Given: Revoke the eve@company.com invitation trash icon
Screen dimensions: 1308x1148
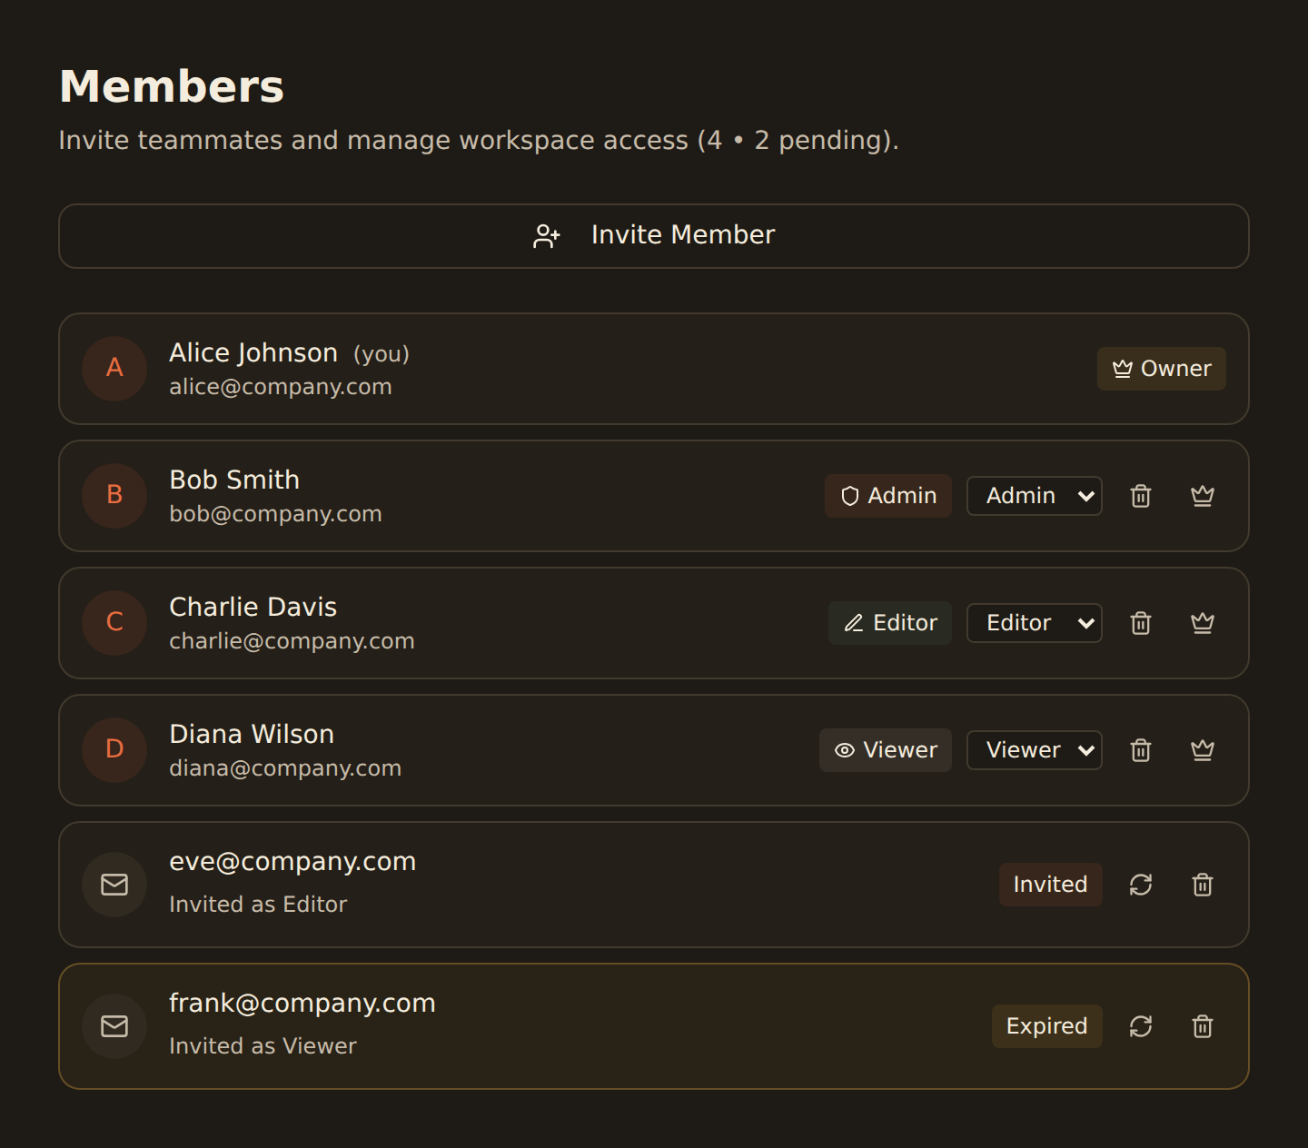Looking at the screenshot, I should (1203, 885).
